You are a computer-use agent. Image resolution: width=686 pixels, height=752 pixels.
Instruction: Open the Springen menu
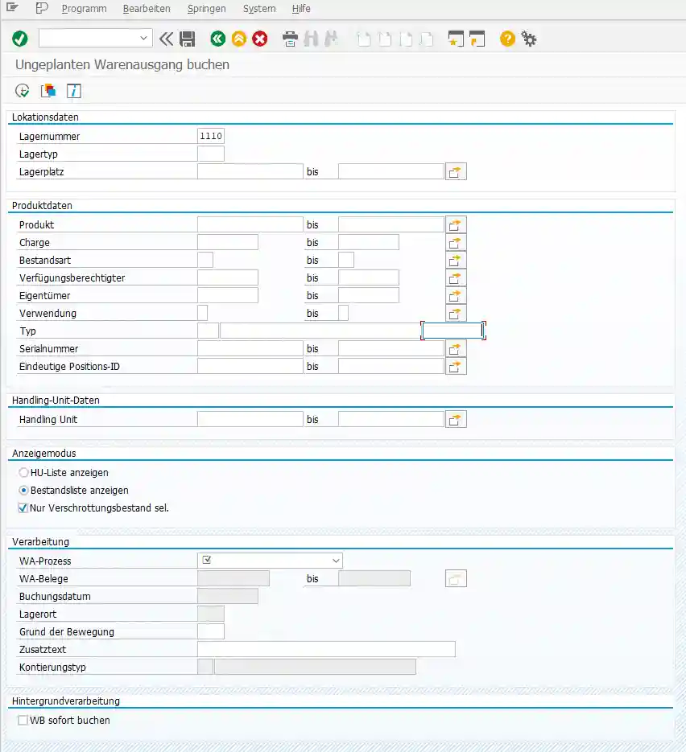point(206,9)
